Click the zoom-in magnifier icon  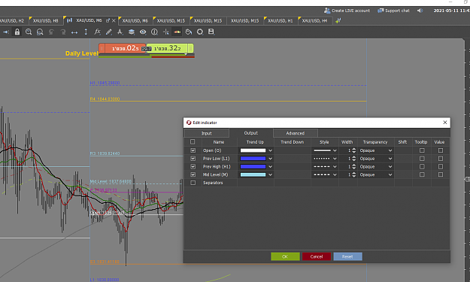click(29, 32)
